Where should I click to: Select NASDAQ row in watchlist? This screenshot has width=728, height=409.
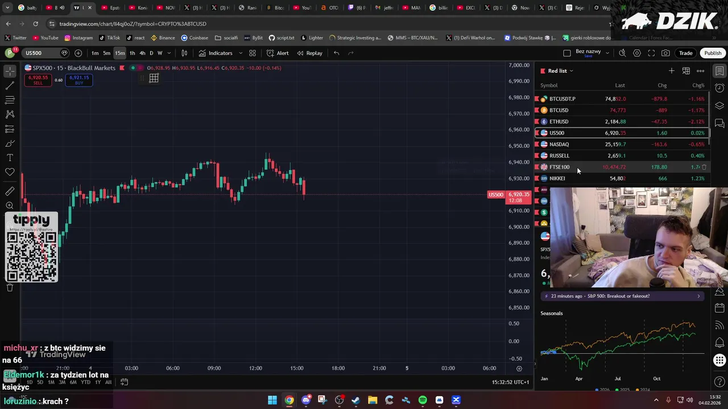tap(622, 144)
